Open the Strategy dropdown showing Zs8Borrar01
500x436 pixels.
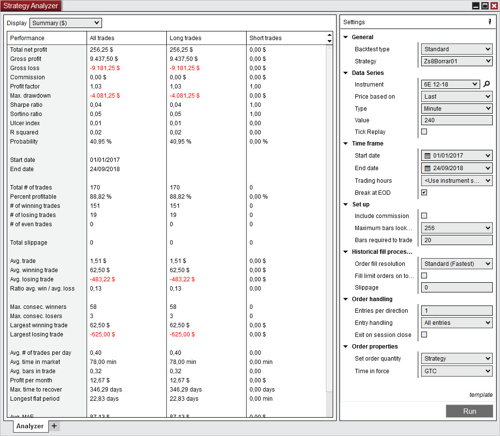(x=456, y=61)
